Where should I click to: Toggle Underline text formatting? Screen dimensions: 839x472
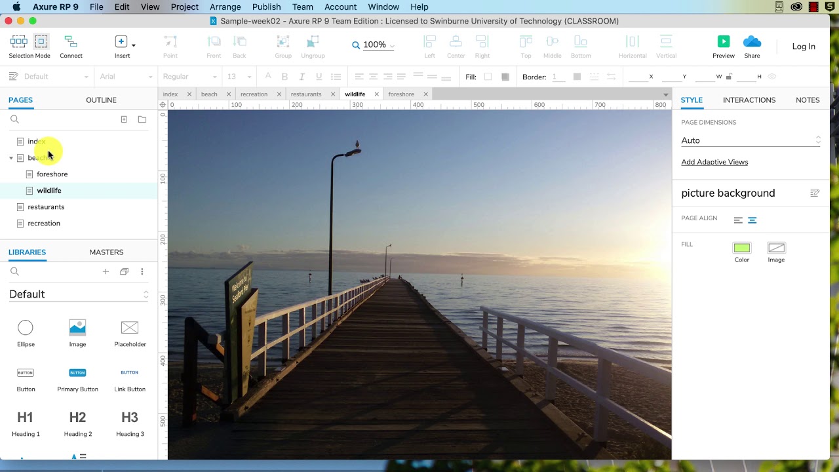(x=319, y=77)
